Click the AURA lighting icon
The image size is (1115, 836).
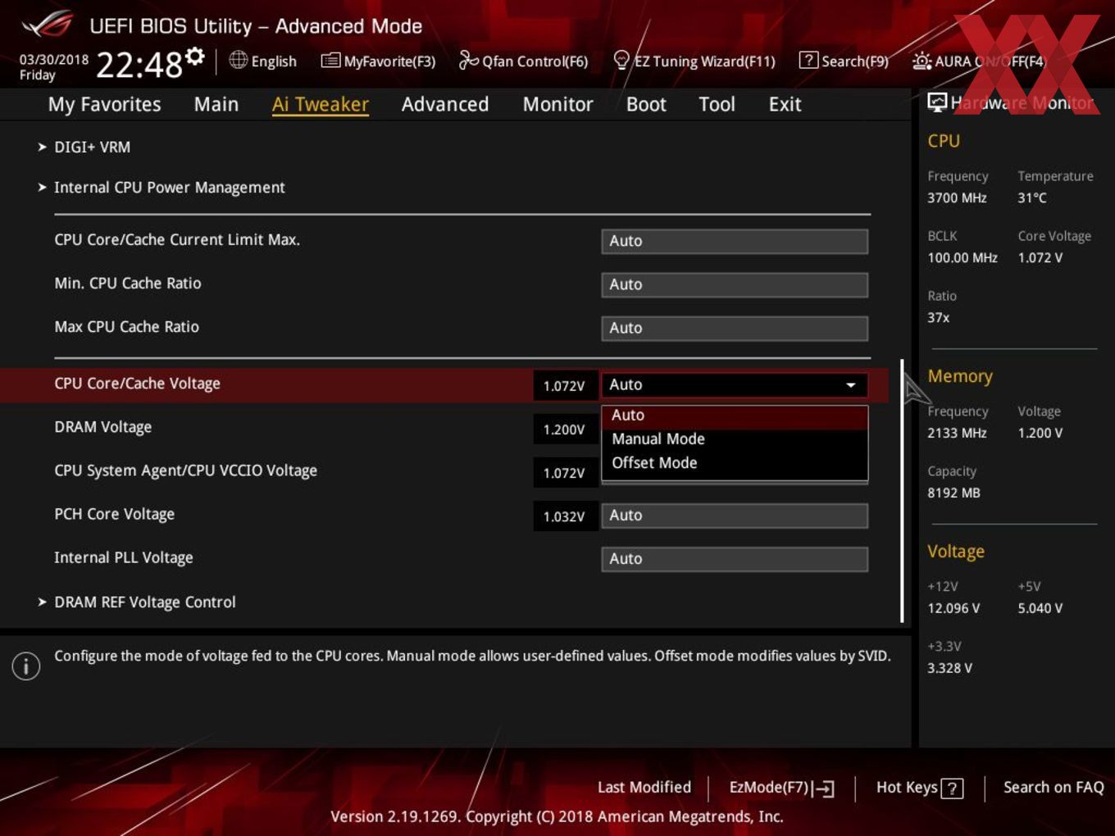[x=922, y=61]
